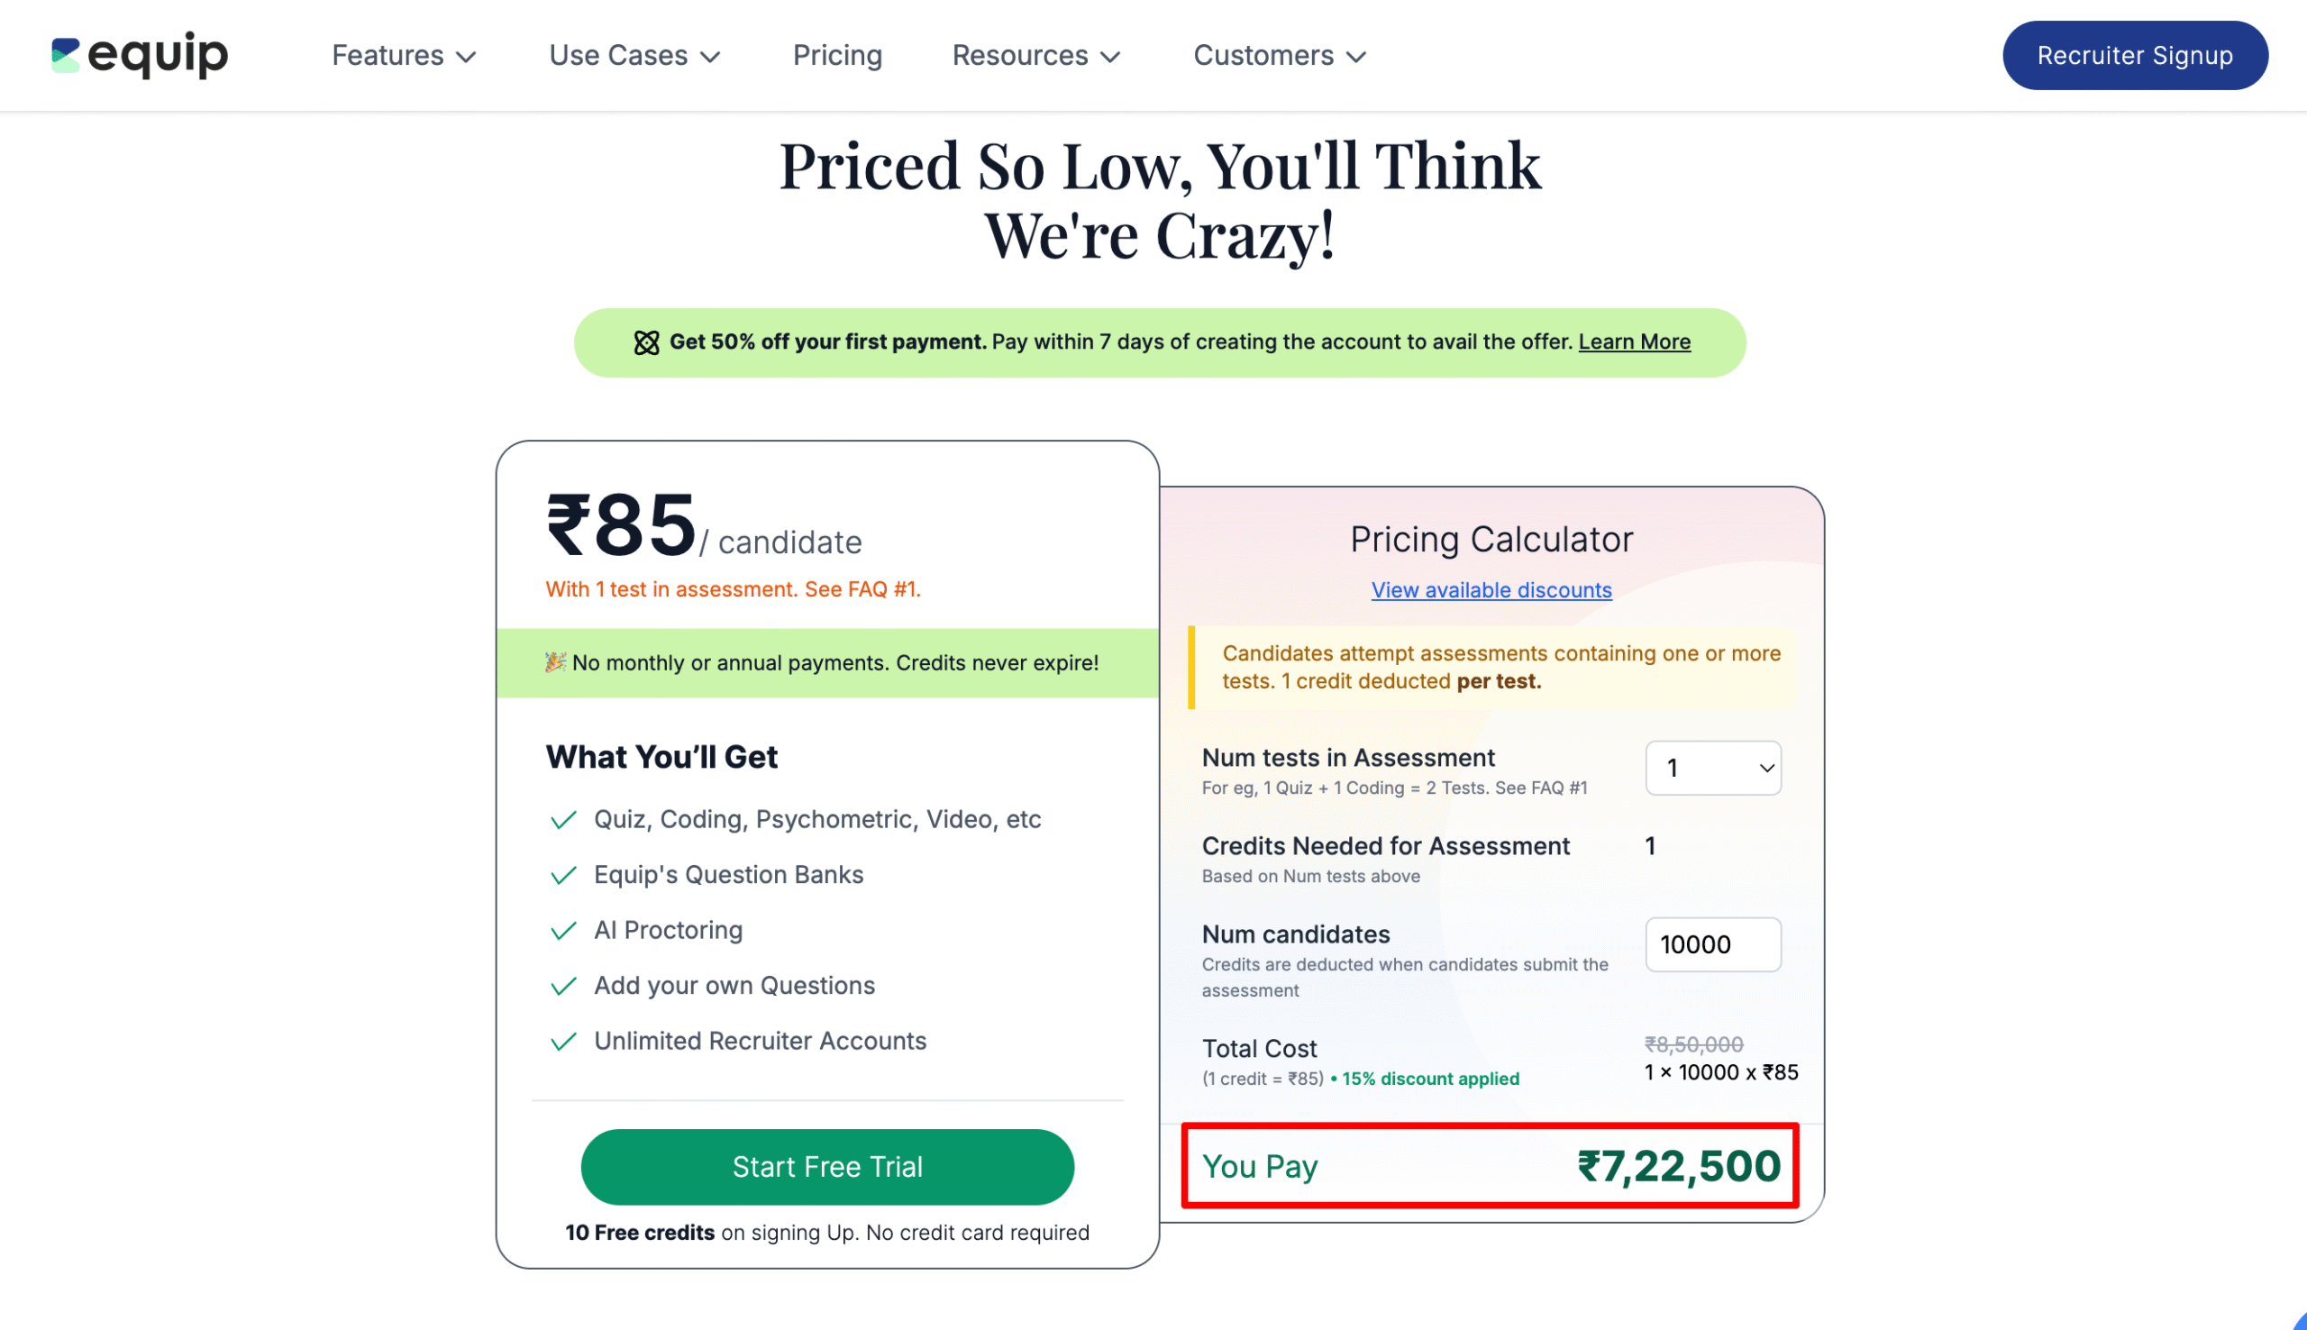Click the Start Free Trial button
This screenshot has width=2307, height=1330.
[x=826, y=1167]
